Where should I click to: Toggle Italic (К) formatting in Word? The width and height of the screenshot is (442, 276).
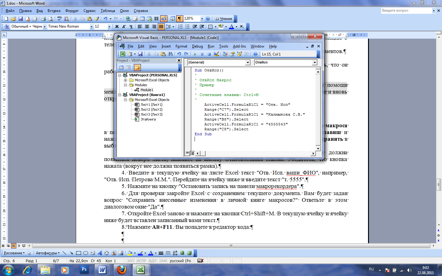pos(124,26)
